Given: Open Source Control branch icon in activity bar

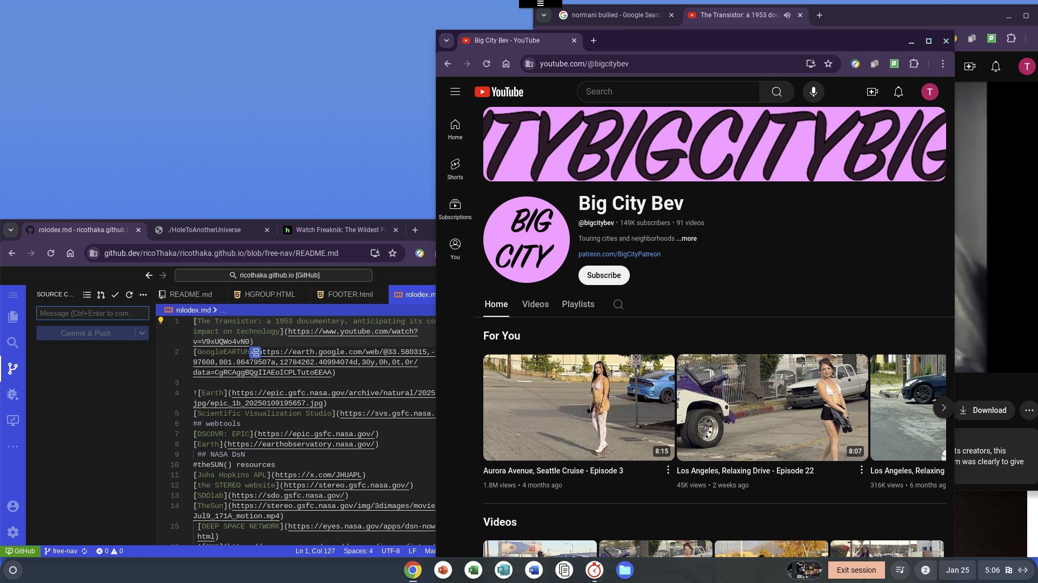Looking at the screenshot, I should tap(13, 369).
